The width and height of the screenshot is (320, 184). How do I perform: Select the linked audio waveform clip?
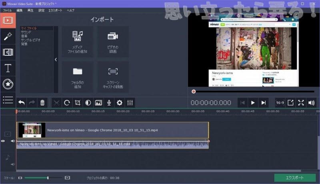click(x=113, y=145)
